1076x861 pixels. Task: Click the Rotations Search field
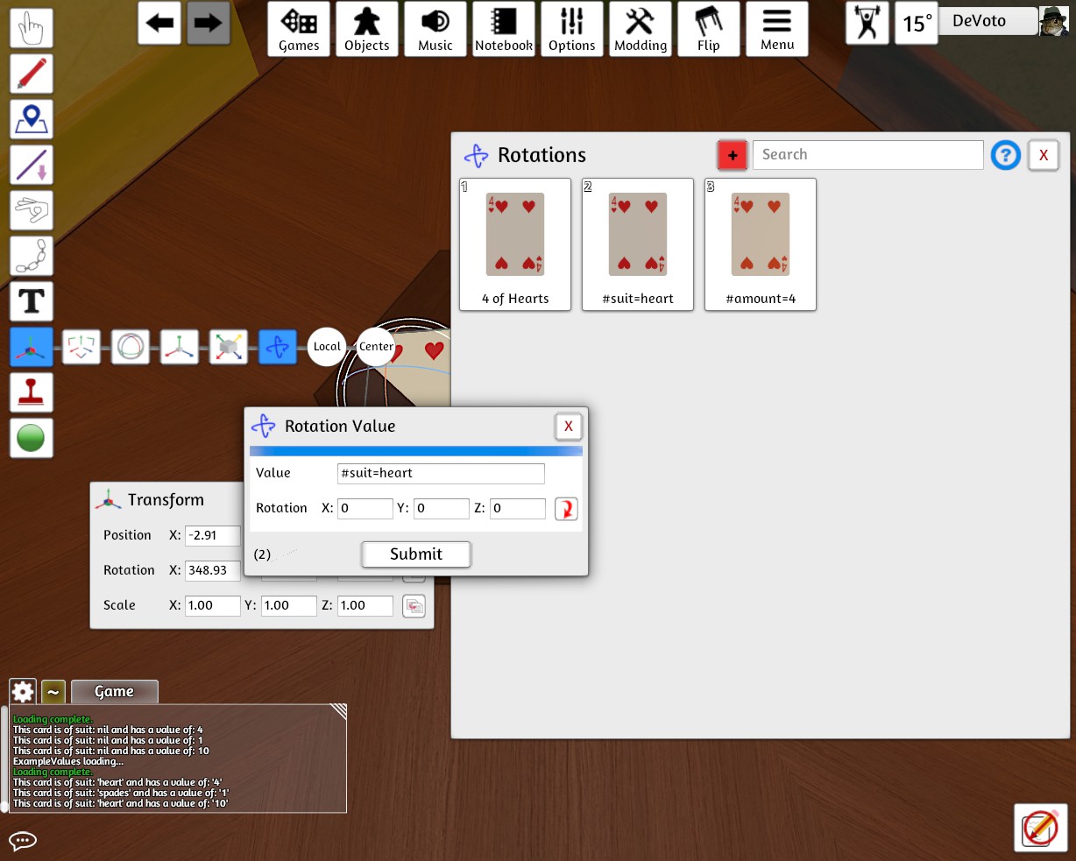point(868,155)
